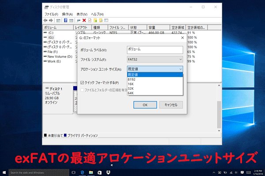Toggle the クイック フォーマットする checkbox
The image size is (265, 176).
click(x=82, y=82)
